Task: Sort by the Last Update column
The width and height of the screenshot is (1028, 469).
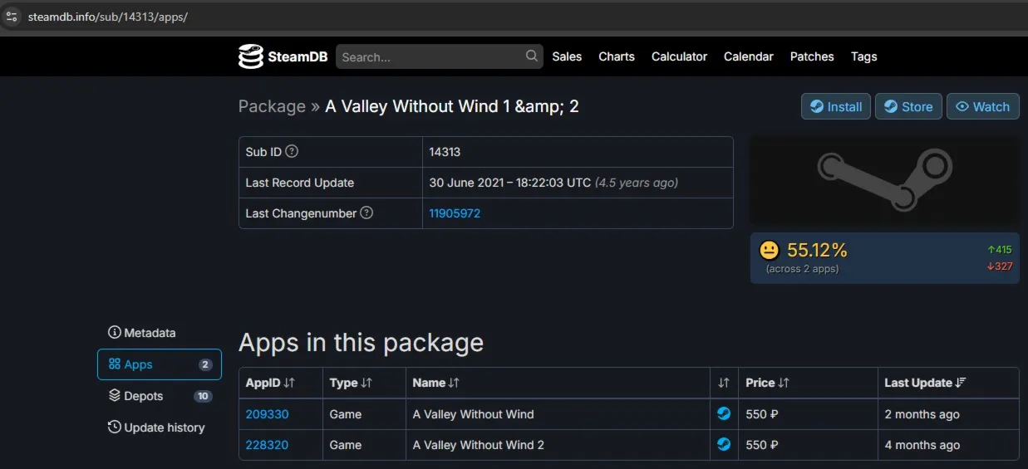Action: tap(925, 383)
